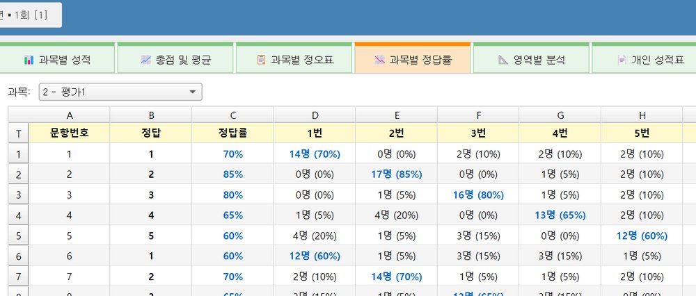Click the 문항번호 header cell
Image resolution: width=696 pixels, height=296 pixels.
(69, 133)
